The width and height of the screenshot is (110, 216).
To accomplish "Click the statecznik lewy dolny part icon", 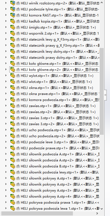I will (13, 51).
